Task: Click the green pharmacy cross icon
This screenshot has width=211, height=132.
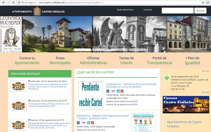Action: point(167,78)
